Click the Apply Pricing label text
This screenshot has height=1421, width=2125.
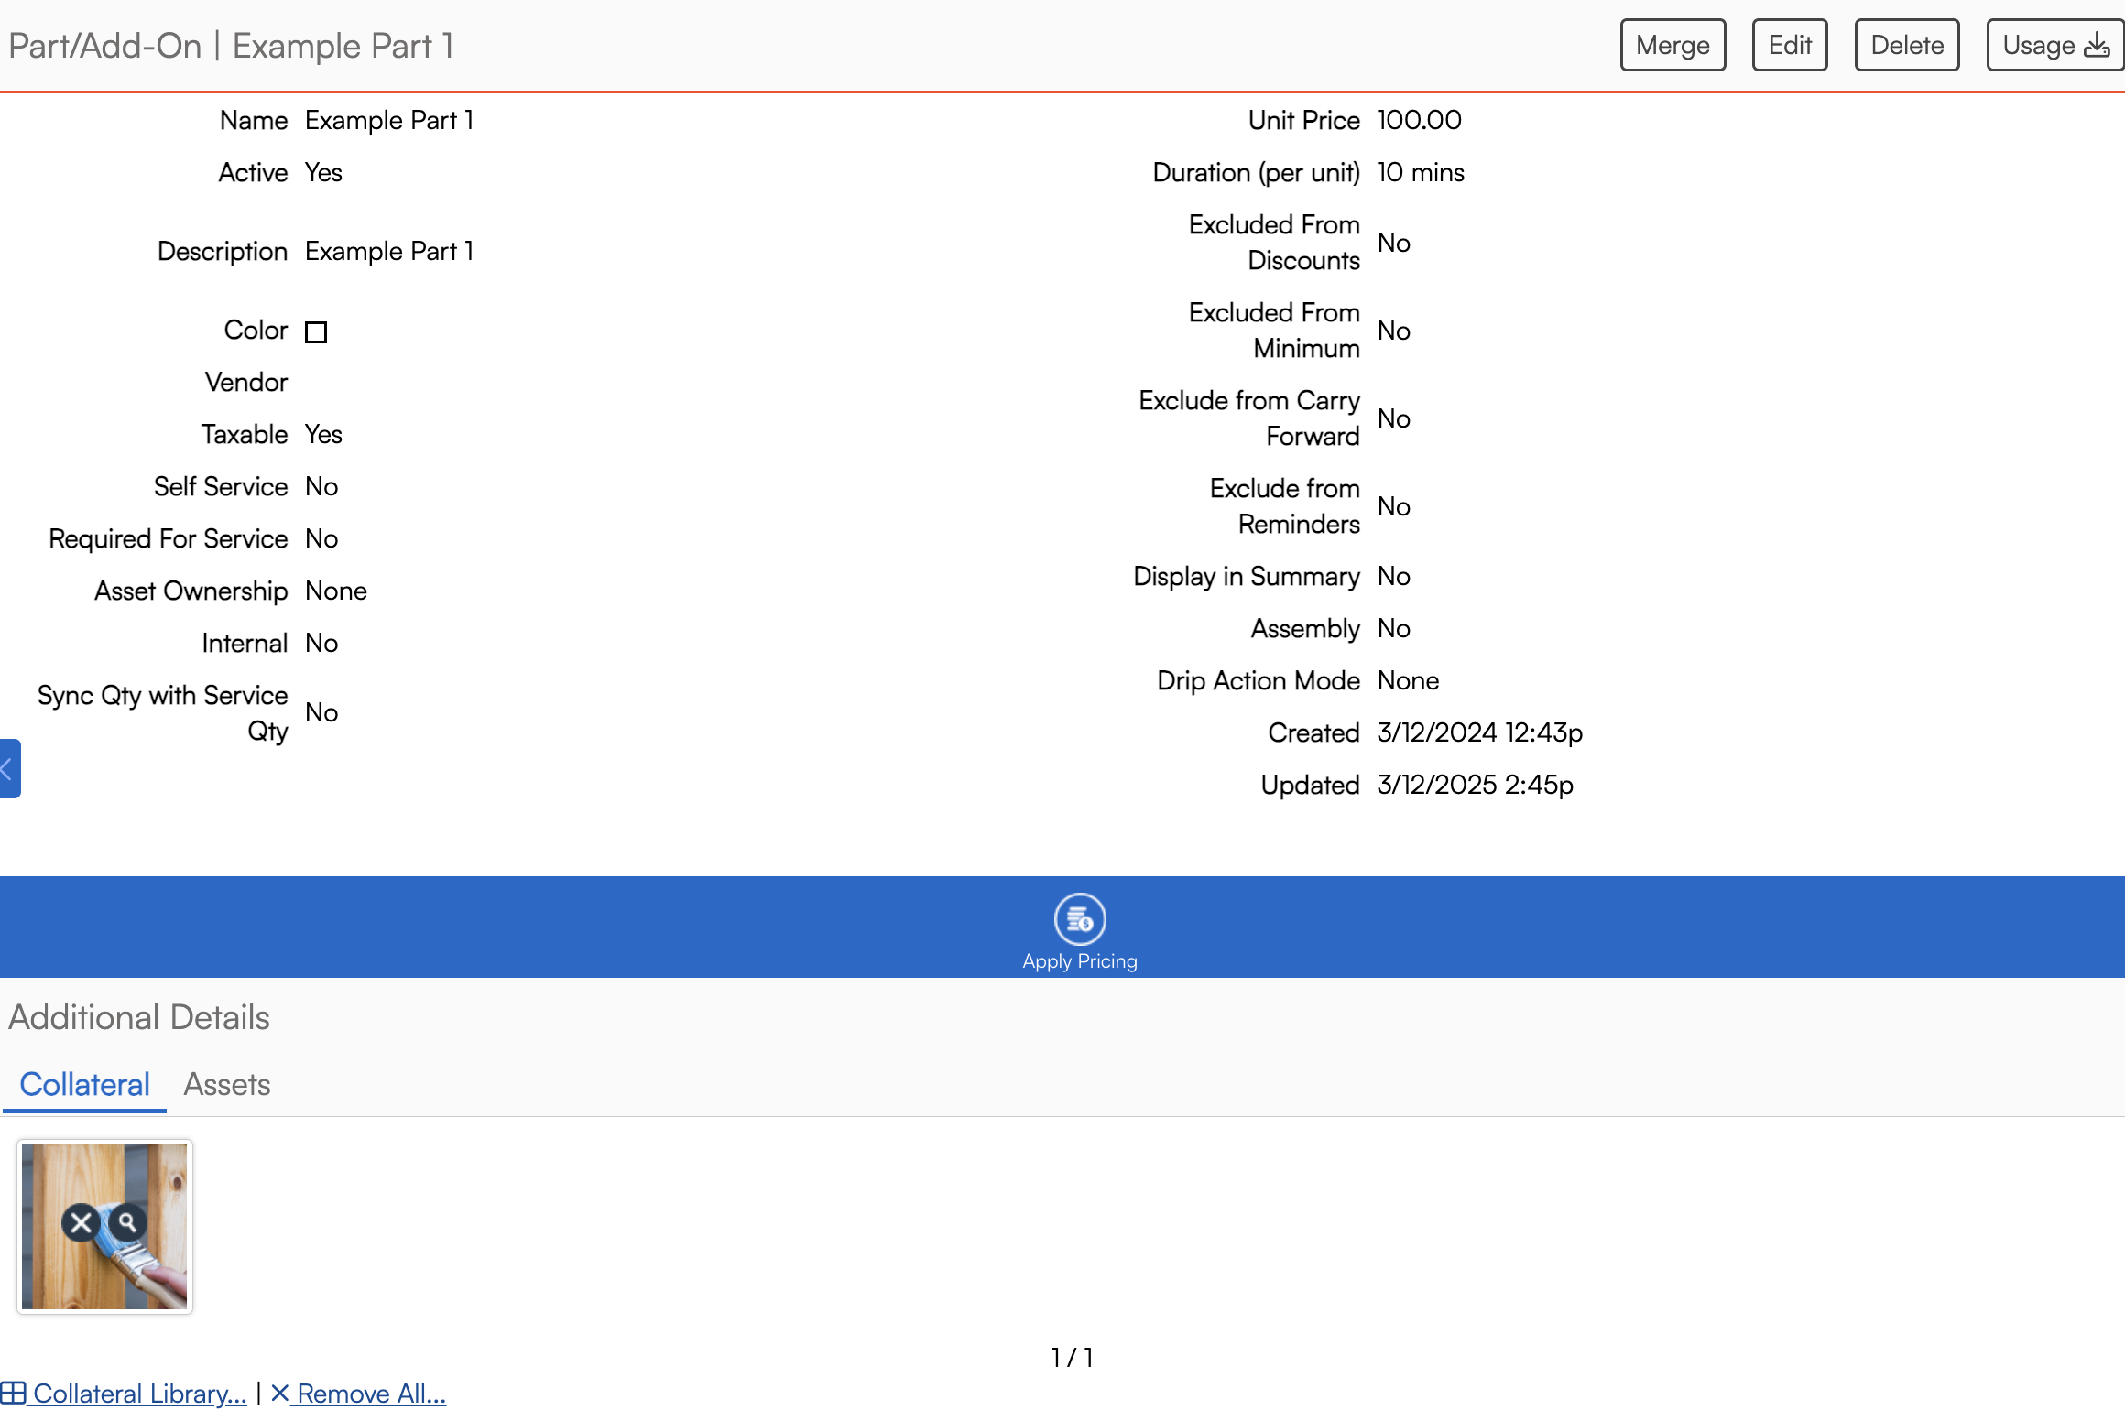(x=1080, y=961)
